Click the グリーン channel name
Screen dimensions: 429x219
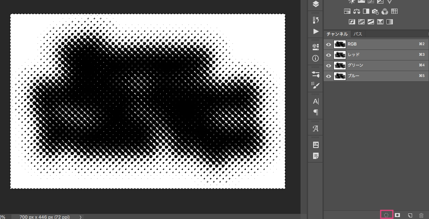[x=356, y=65]
